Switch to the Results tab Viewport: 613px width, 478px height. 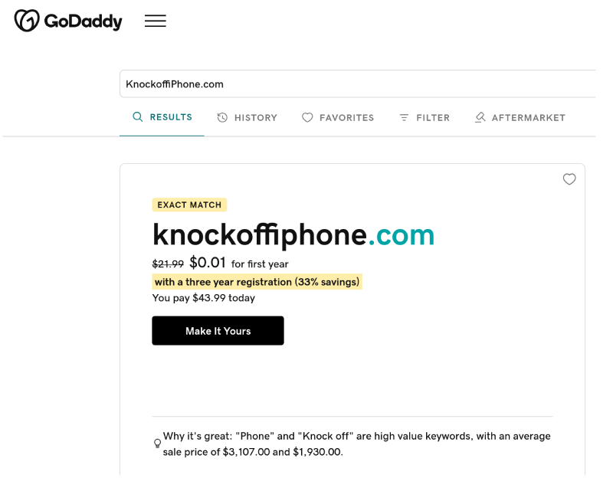(170, 117)
